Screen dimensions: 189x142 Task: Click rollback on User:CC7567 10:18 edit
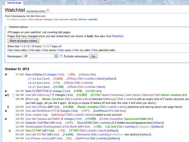click(113, 130)
